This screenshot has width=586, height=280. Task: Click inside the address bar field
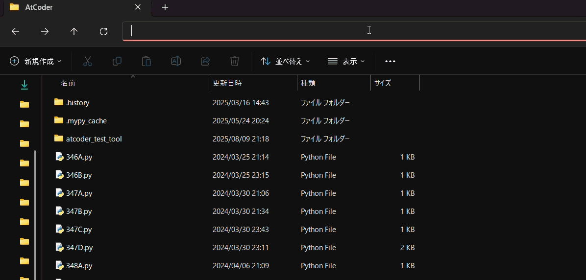pos(354,32)
